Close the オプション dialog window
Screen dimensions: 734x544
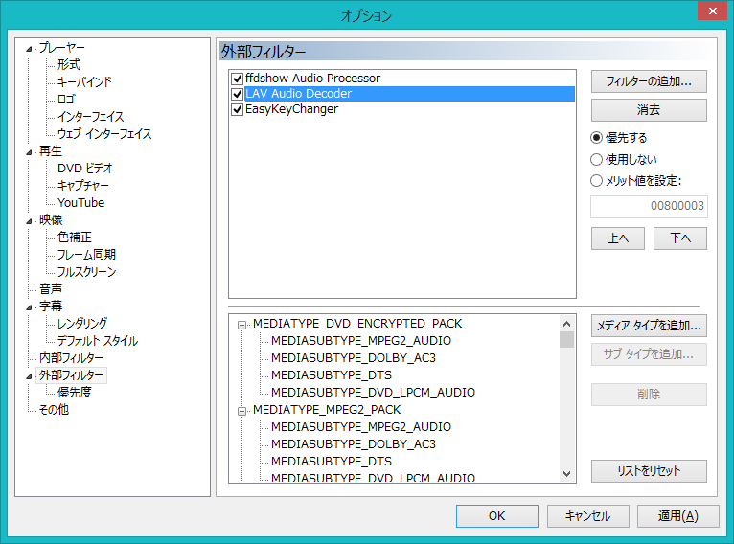pyautogui.click(x=712, y=11)
